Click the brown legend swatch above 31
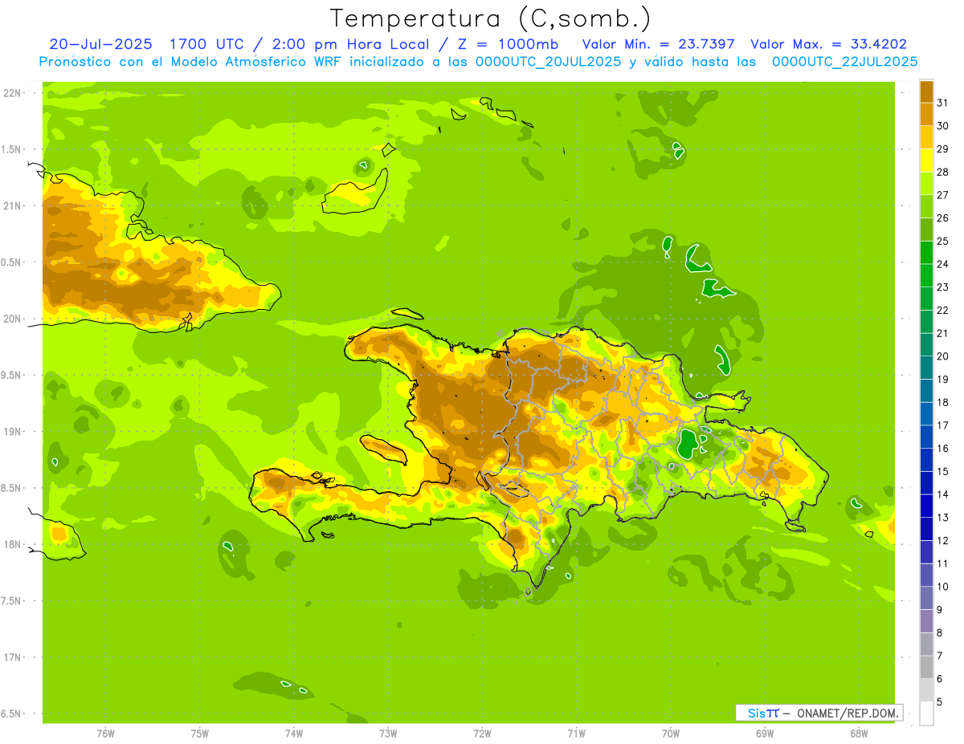 [926, 91]
